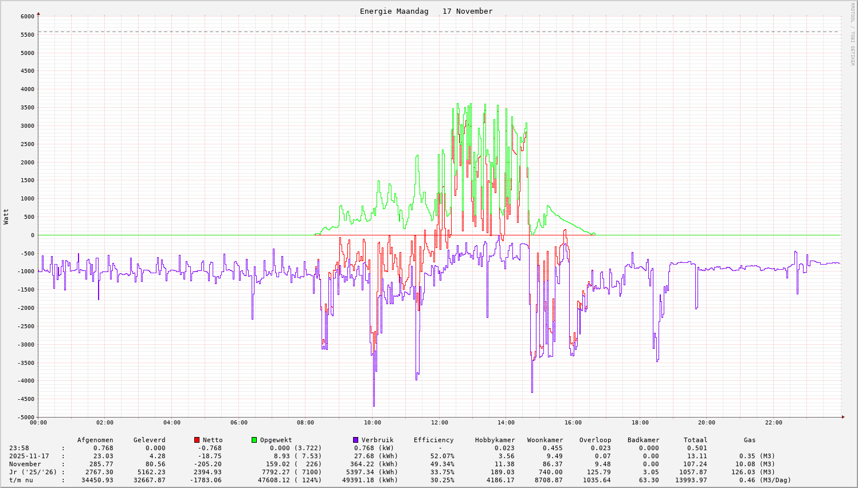This screenshot has width=858, height=488.
Task: Click the purple Verbruik legend swatch
Action: pyautogui.click(x=355, y=440)
